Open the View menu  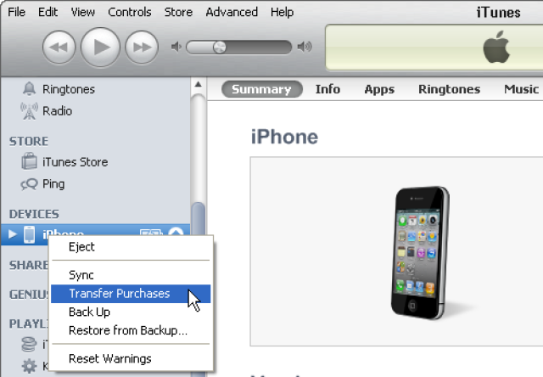tap(83, 12)
